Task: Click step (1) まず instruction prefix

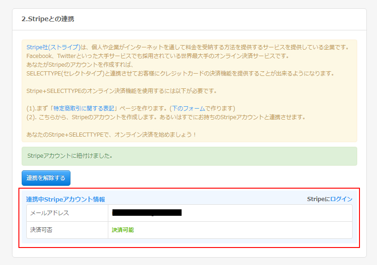Action: tap(38, 109)
